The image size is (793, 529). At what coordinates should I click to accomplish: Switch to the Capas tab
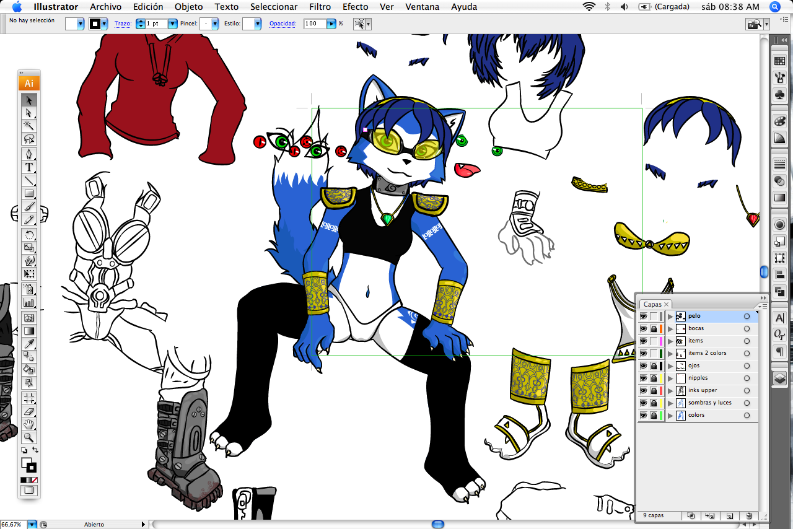click(655, 304)
